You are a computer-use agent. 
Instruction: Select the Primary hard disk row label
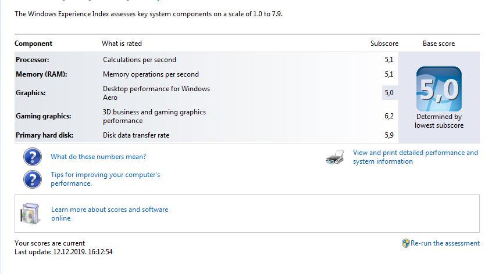(45, 135)
